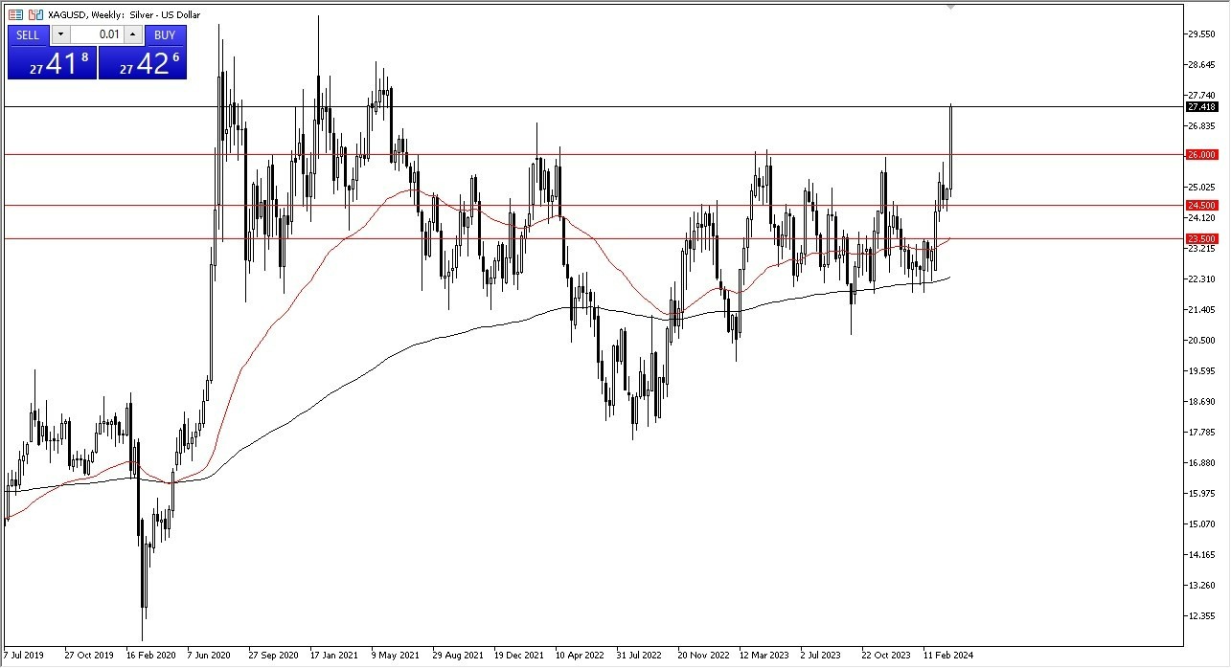Click the 29.550 price axis value
Viewport: 1231px width, 668px height.
point(1203,35)
